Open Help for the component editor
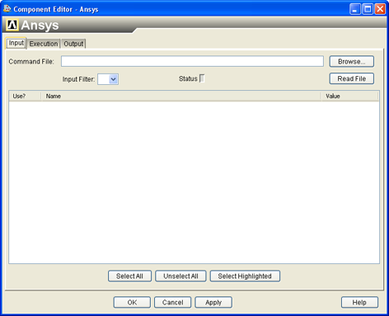 [359, 302]
